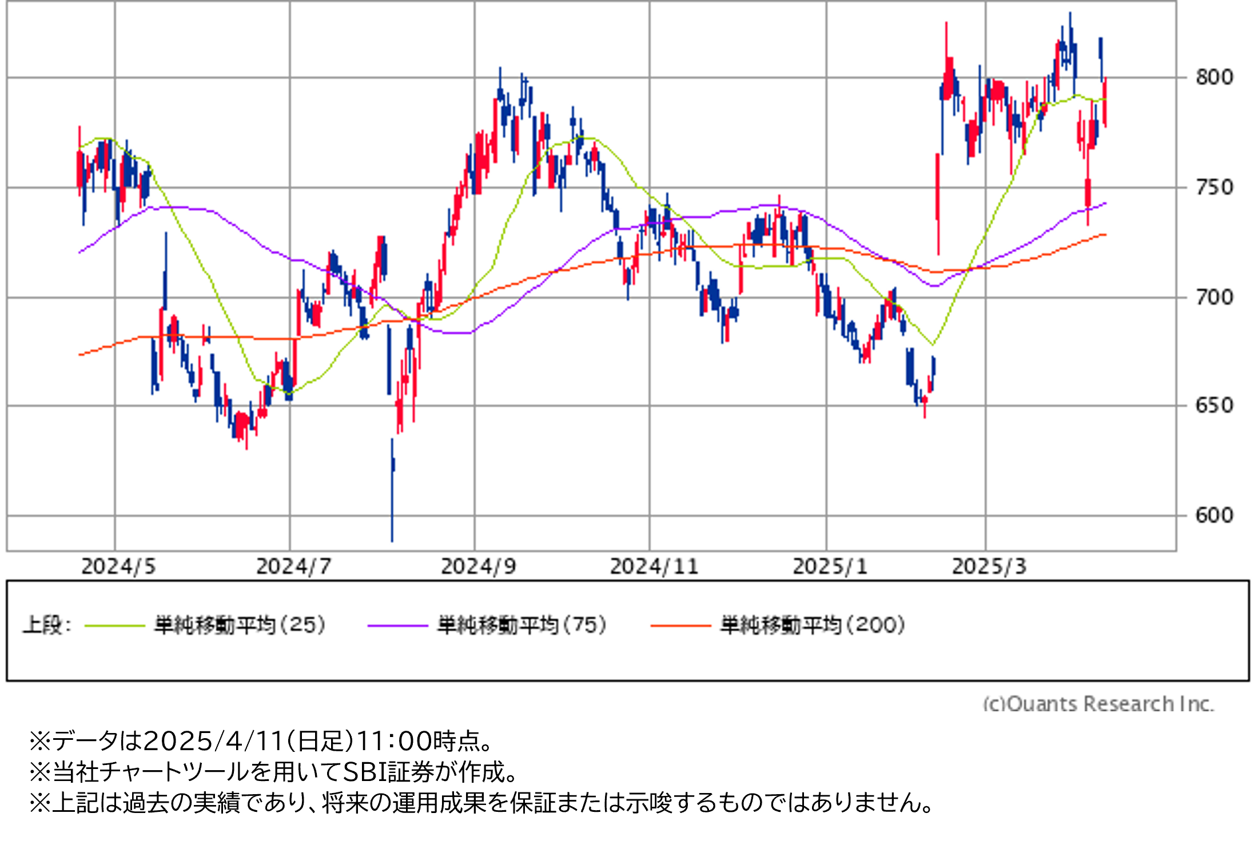Click the 700 price axis label

[x=1214, y=297]
